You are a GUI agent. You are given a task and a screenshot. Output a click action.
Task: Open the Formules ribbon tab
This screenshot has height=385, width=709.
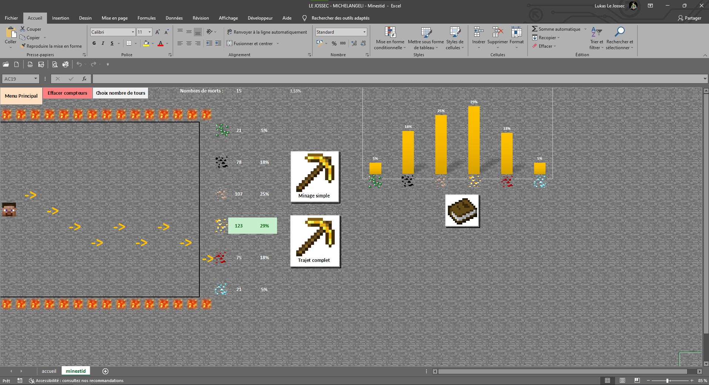pyautogui.click(x=146, y=18)
